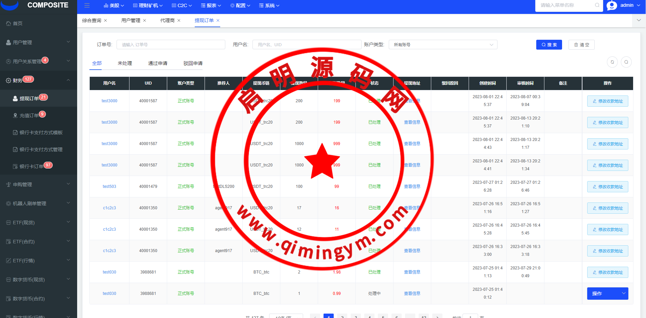The height and width of the screenshot is (318, 646).
Task: Expand the tabs dropdown arrow at right
Action: tap(639, 20)
